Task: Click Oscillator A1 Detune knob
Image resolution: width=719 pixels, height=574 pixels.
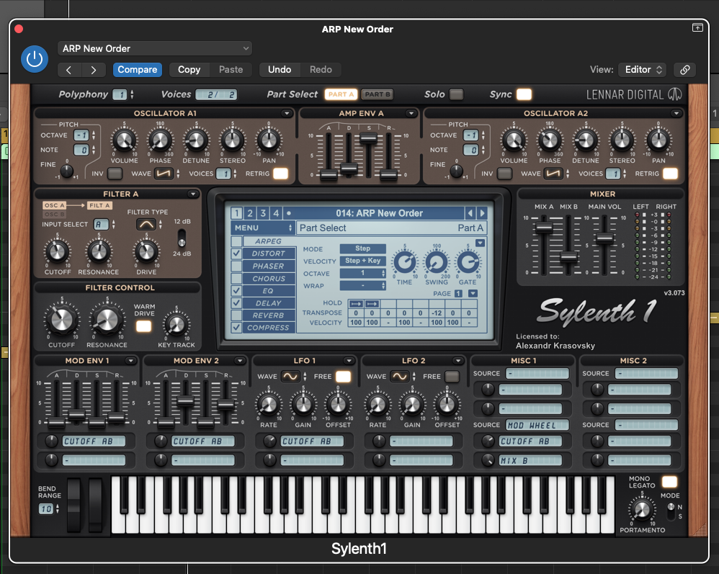Action: click(196, 140)
